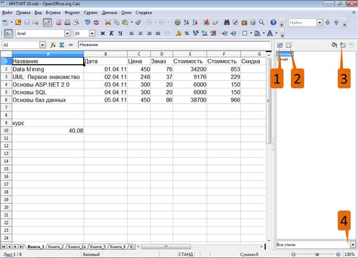Click the Find text field
Viewport: 358px width, 258px height.
point(303,23)
